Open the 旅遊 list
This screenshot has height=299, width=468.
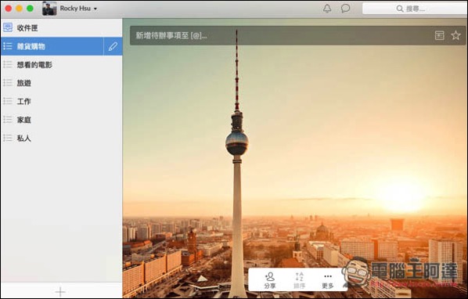coord(62,83)
